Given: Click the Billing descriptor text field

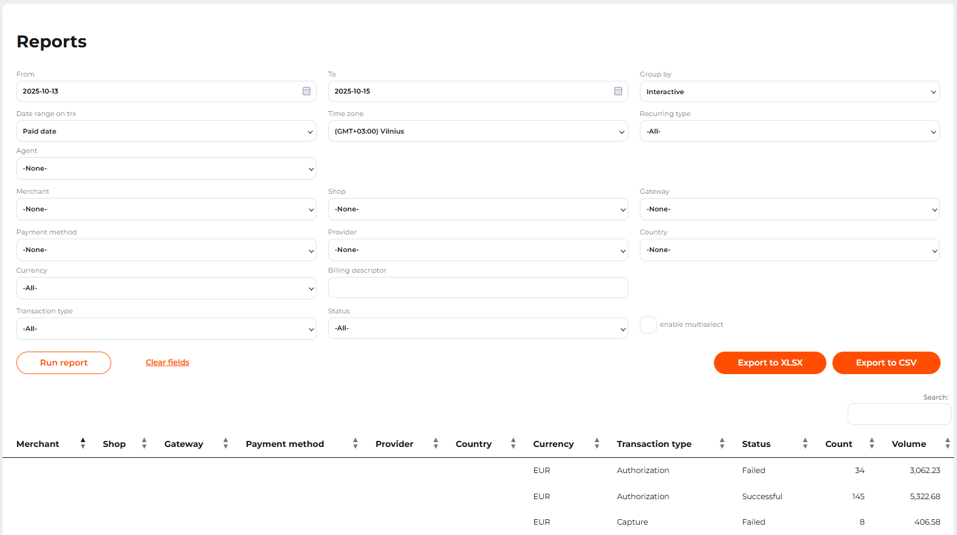Looking at the screenshot, I should [x=478, y=288].
